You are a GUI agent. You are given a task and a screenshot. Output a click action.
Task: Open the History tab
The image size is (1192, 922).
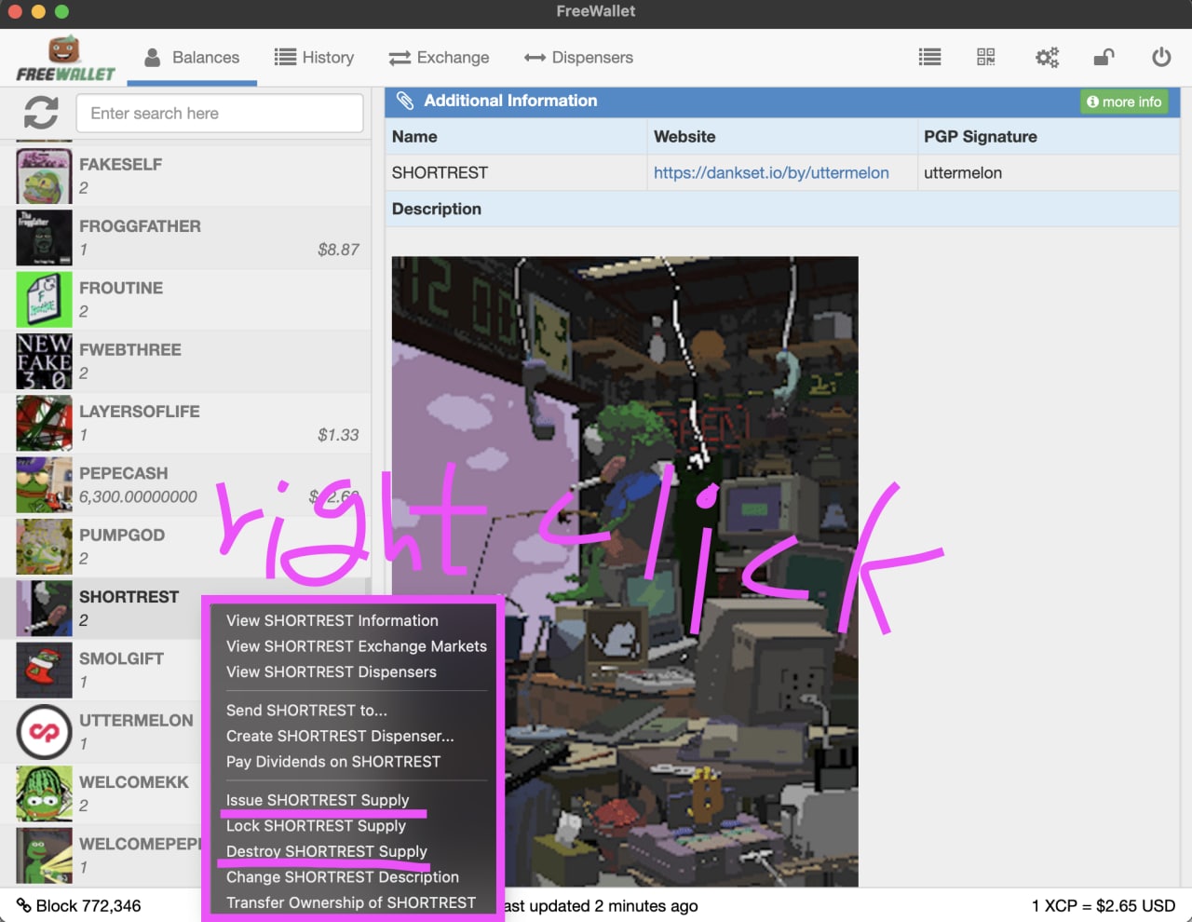click(x=314, y=58)
